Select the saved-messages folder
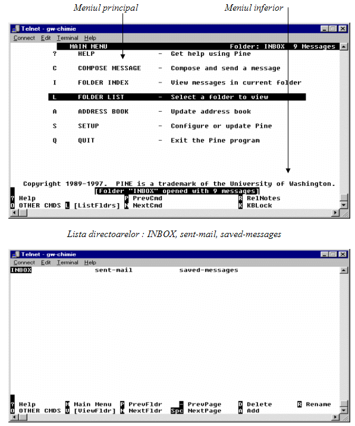This screenshot has height=426, width=355. pyautogui.click(x=209, y=270)
